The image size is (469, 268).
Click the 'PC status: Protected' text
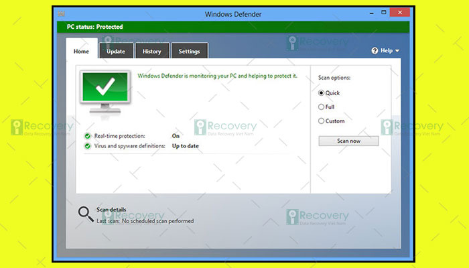(x=95, y=27)
